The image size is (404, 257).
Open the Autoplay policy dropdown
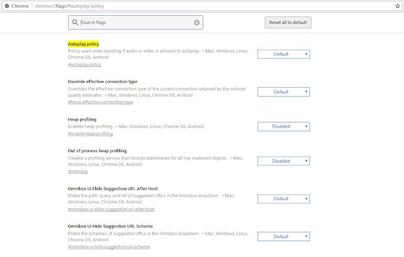click(283, 54)
